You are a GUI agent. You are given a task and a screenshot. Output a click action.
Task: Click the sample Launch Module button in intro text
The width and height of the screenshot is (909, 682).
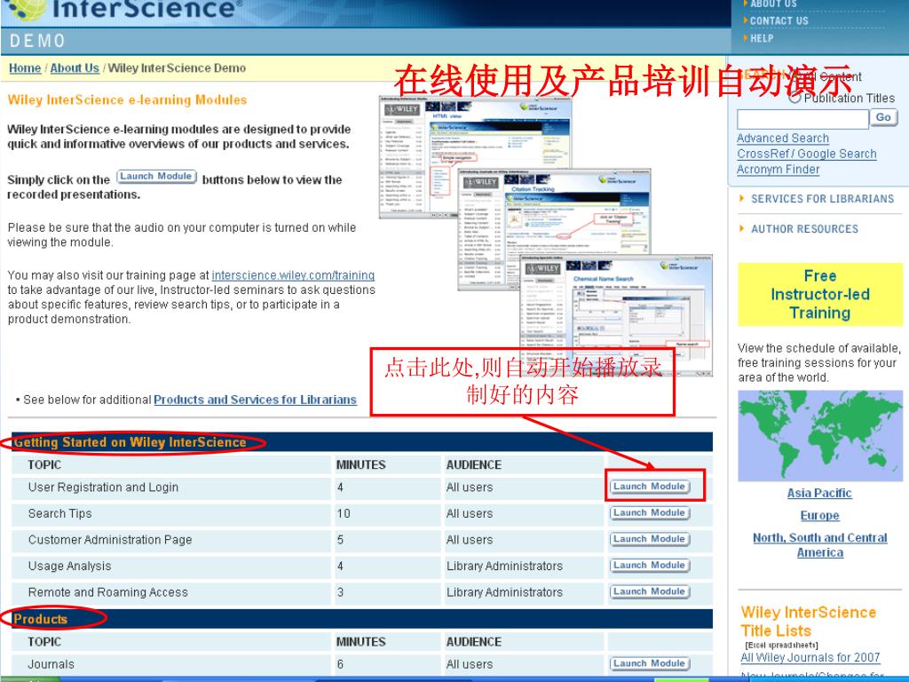pyautogui.click(x=156, y=177)
